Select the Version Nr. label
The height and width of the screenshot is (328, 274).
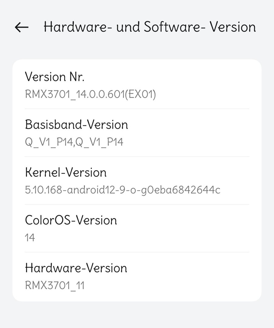pos(55,77)
